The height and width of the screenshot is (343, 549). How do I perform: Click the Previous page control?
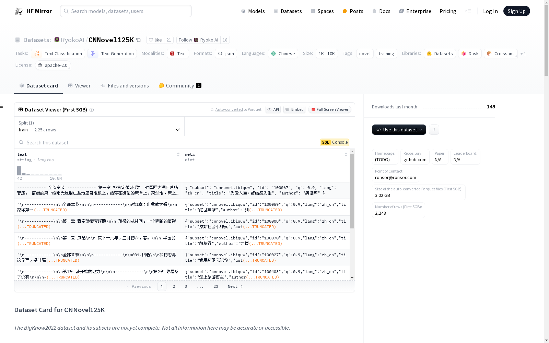(139, 286)
